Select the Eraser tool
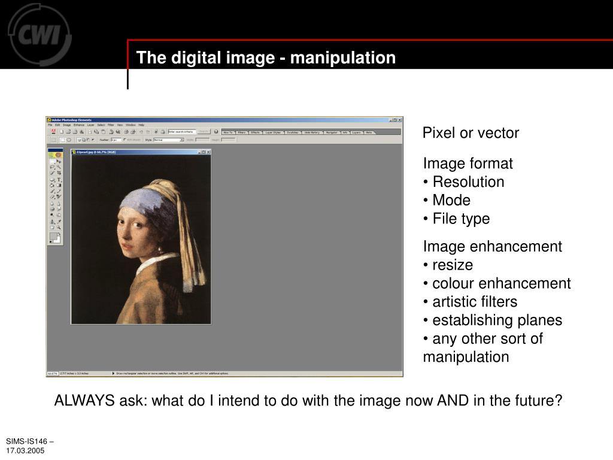The height and width of the screenshot is (460, 613). (x=53, y=196)
